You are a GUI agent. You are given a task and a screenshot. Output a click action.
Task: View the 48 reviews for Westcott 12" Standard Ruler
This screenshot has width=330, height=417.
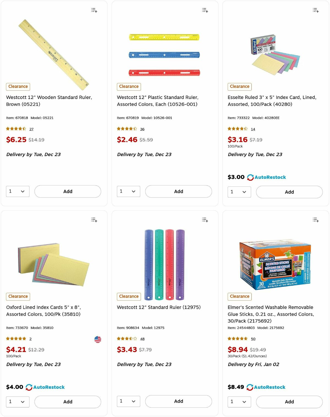click(142, 339)
